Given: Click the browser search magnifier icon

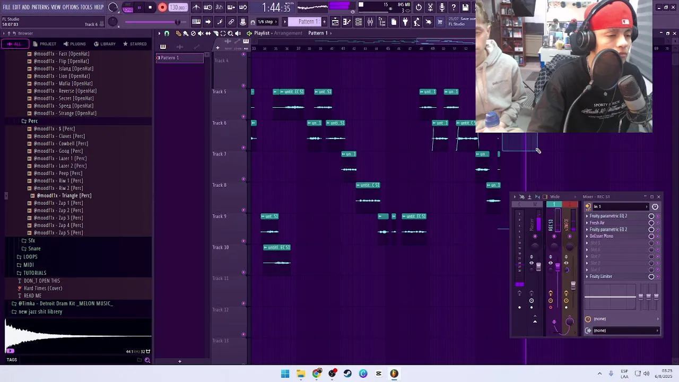Looking at the screenshot, I should (147, 360).
